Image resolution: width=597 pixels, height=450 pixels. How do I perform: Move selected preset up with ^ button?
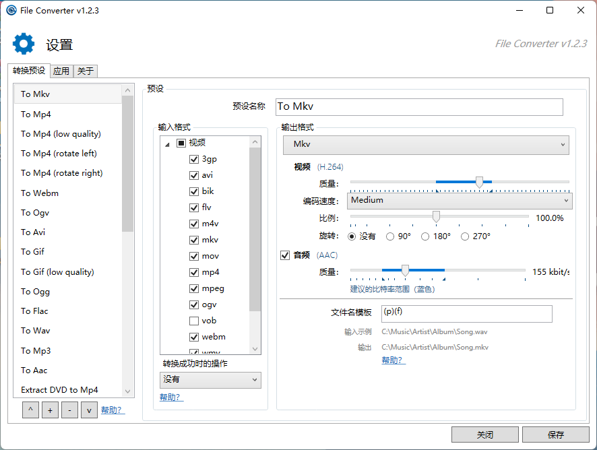click(30, 410)
